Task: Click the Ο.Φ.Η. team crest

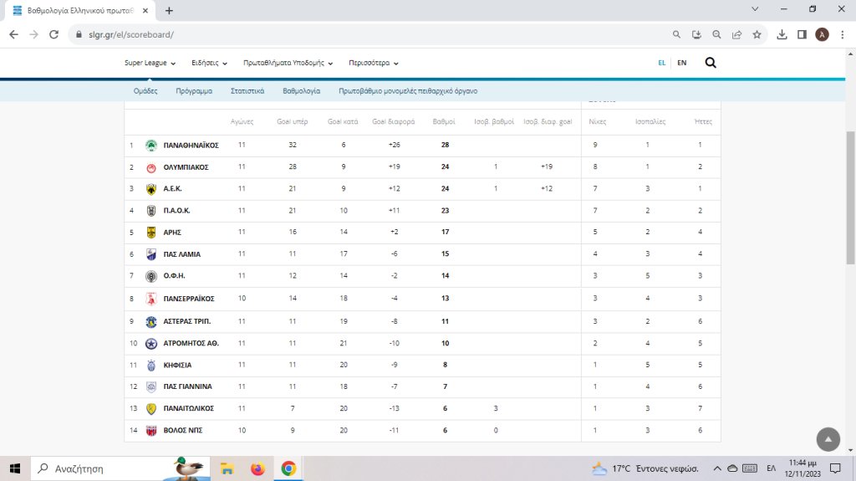Action: click(x=151, y=276)
